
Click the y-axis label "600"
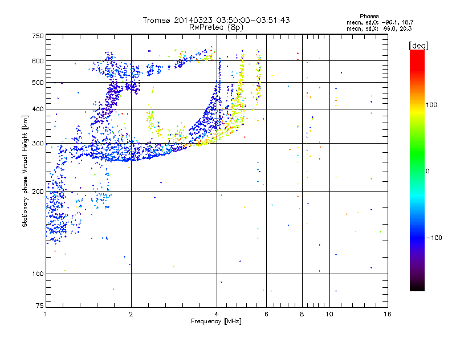(x=38, y=61)
